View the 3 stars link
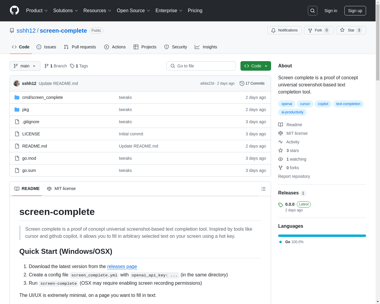 tap(289, 151)
